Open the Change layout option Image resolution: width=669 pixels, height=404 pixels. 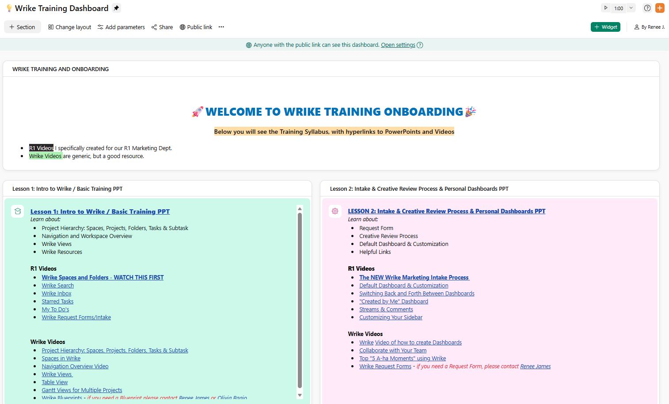coord(69,27)
